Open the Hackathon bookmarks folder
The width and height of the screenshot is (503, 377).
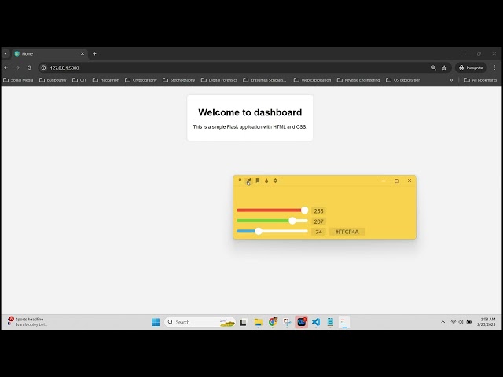[106, 80]
